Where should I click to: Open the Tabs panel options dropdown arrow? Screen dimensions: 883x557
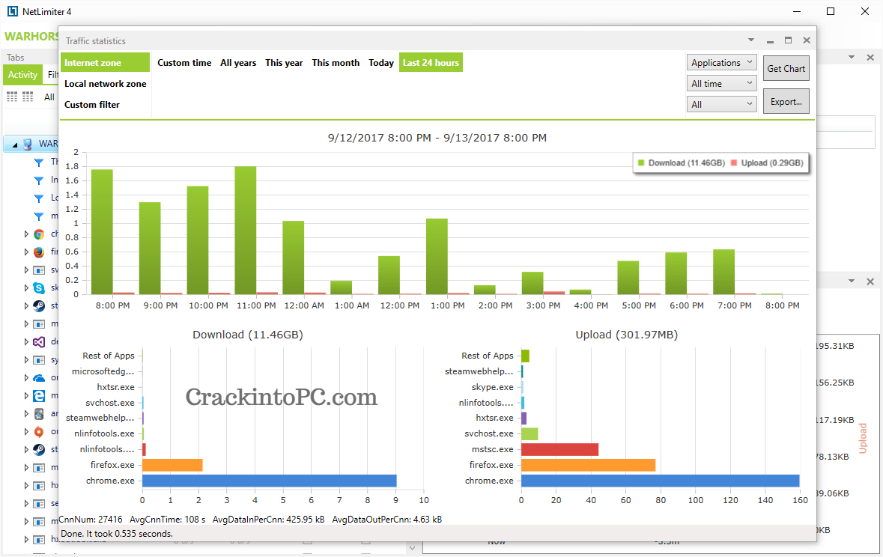(852, 58)
